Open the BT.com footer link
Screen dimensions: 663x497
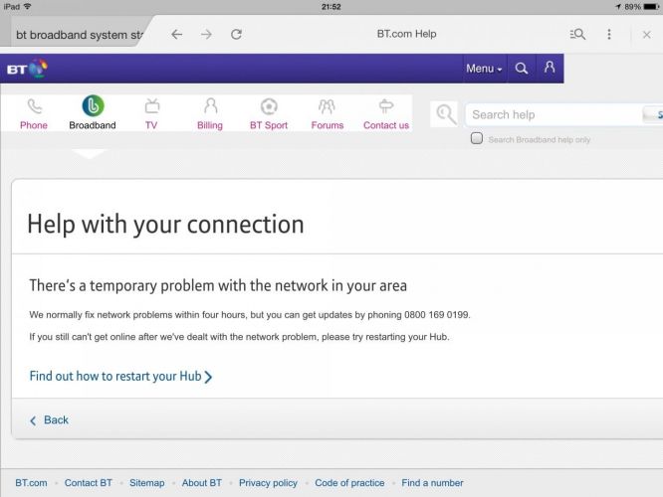pos(31,483)
